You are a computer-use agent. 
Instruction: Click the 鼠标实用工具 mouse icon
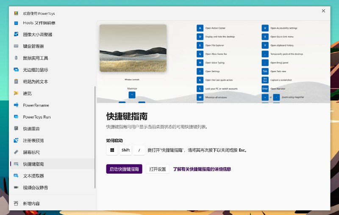click(x=16, y=58)
